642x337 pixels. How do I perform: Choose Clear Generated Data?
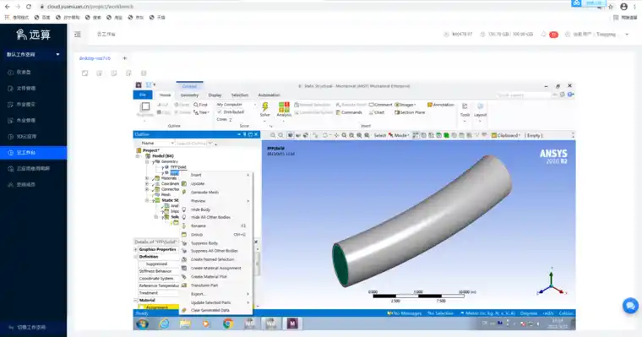point(216,310)
